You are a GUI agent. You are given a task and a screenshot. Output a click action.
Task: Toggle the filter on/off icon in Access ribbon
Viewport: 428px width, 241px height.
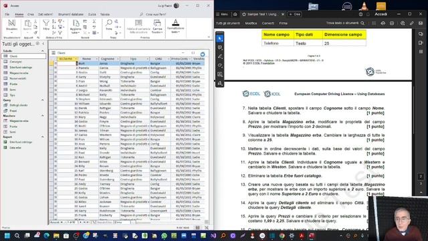[x=60, y=33]
